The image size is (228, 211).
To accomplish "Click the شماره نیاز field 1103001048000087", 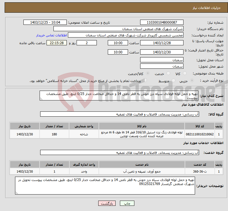I will 162,22.
